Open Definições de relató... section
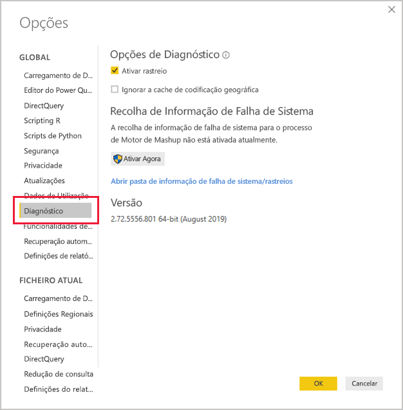The width and height of the screenshot is (403, 410). coord(58,256)
